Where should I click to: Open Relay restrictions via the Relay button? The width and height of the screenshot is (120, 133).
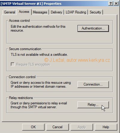pos(93,105)
